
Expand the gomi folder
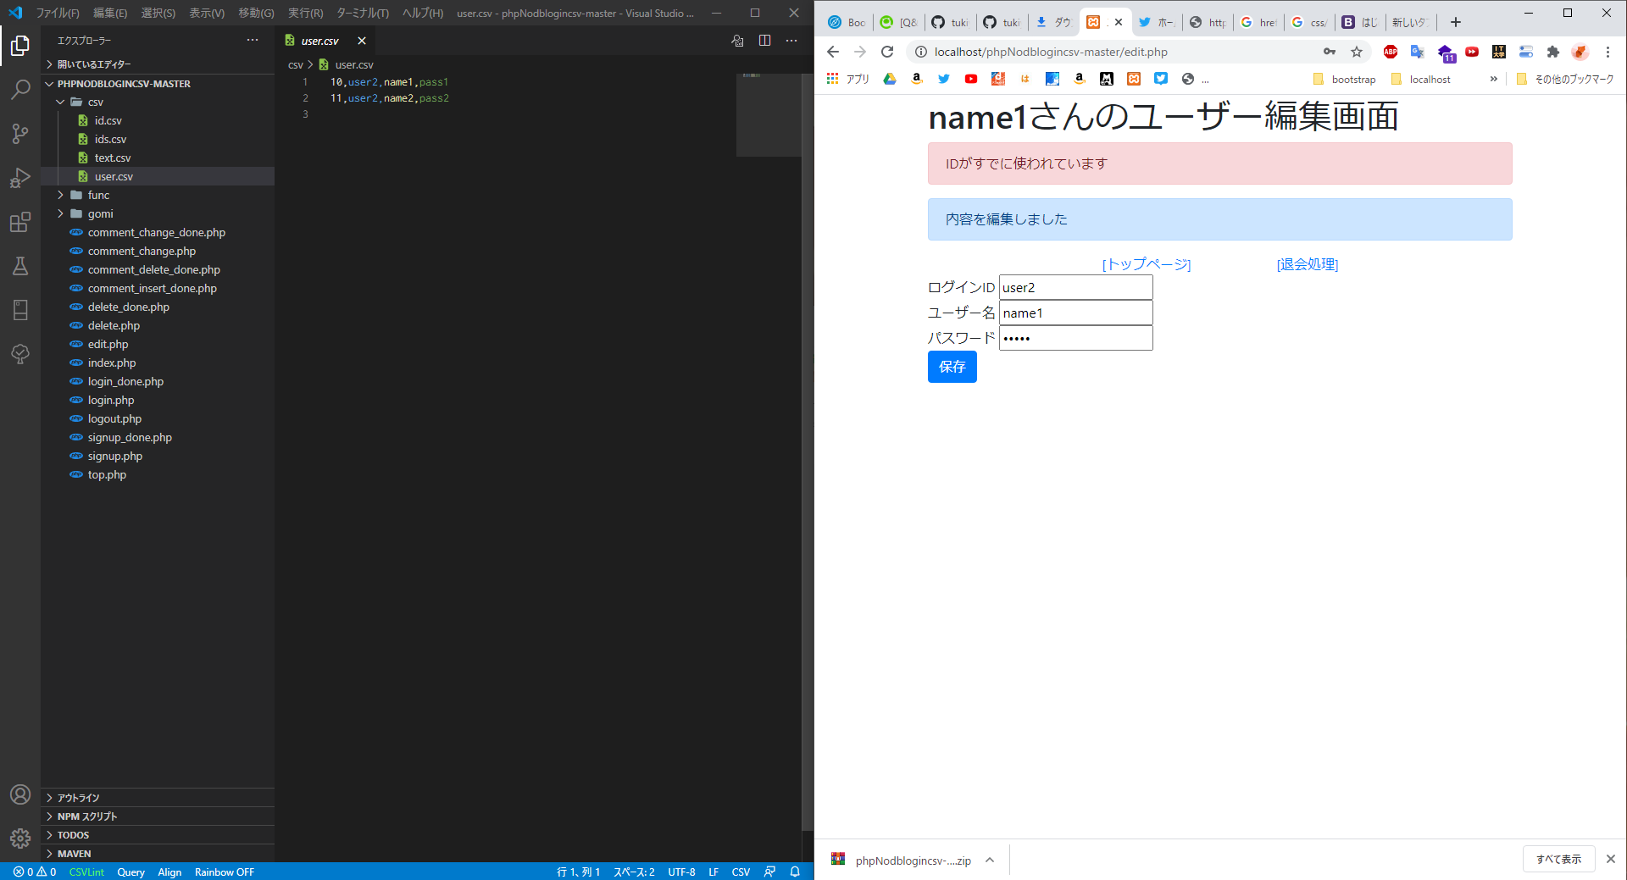(x=60, y=213)
